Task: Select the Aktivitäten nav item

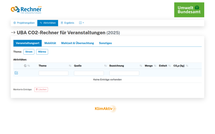Action: (48, 23)
